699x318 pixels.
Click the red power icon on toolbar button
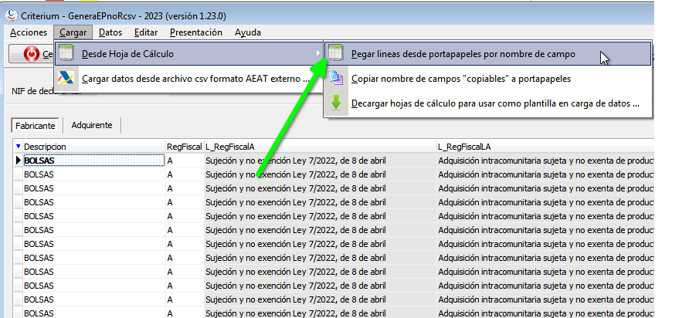click(x=32, y=54)
